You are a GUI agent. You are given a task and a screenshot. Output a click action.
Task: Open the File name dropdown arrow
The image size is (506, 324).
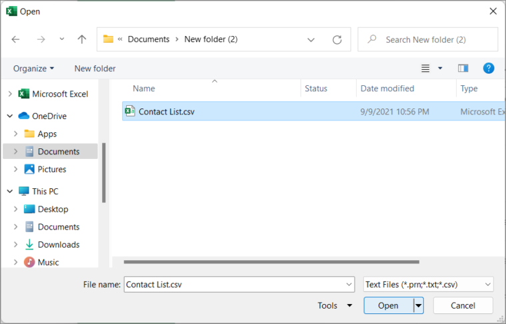(x=349, y=284)
